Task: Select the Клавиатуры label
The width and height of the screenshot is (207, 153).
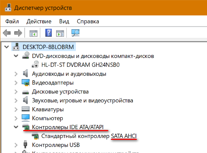Action: point(48,110)
